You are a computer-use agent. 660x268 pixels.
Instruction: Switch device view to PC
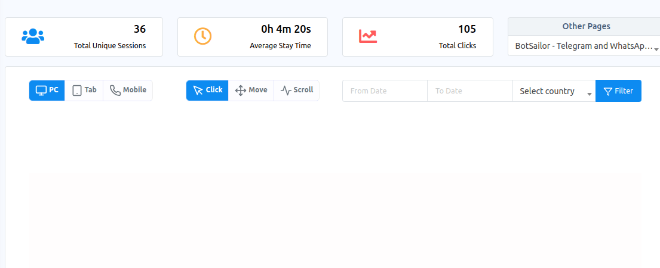click(47, 91)
